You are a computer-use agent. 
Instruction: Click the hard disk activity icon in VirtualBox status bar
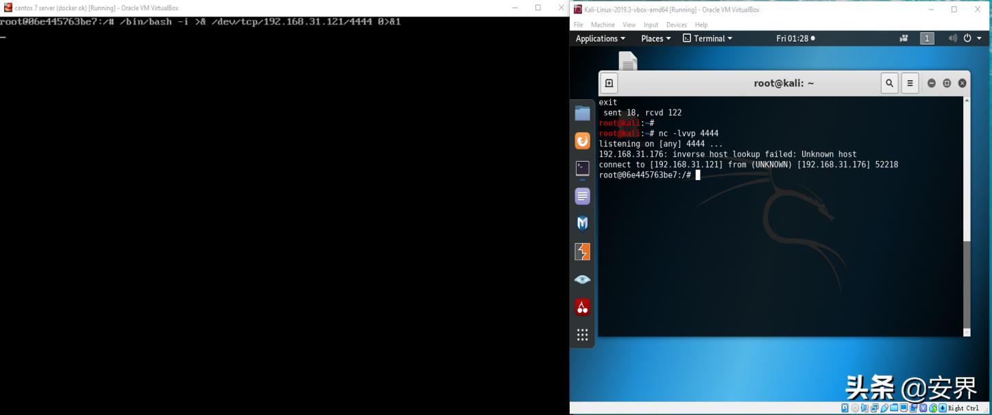point(845,408)
